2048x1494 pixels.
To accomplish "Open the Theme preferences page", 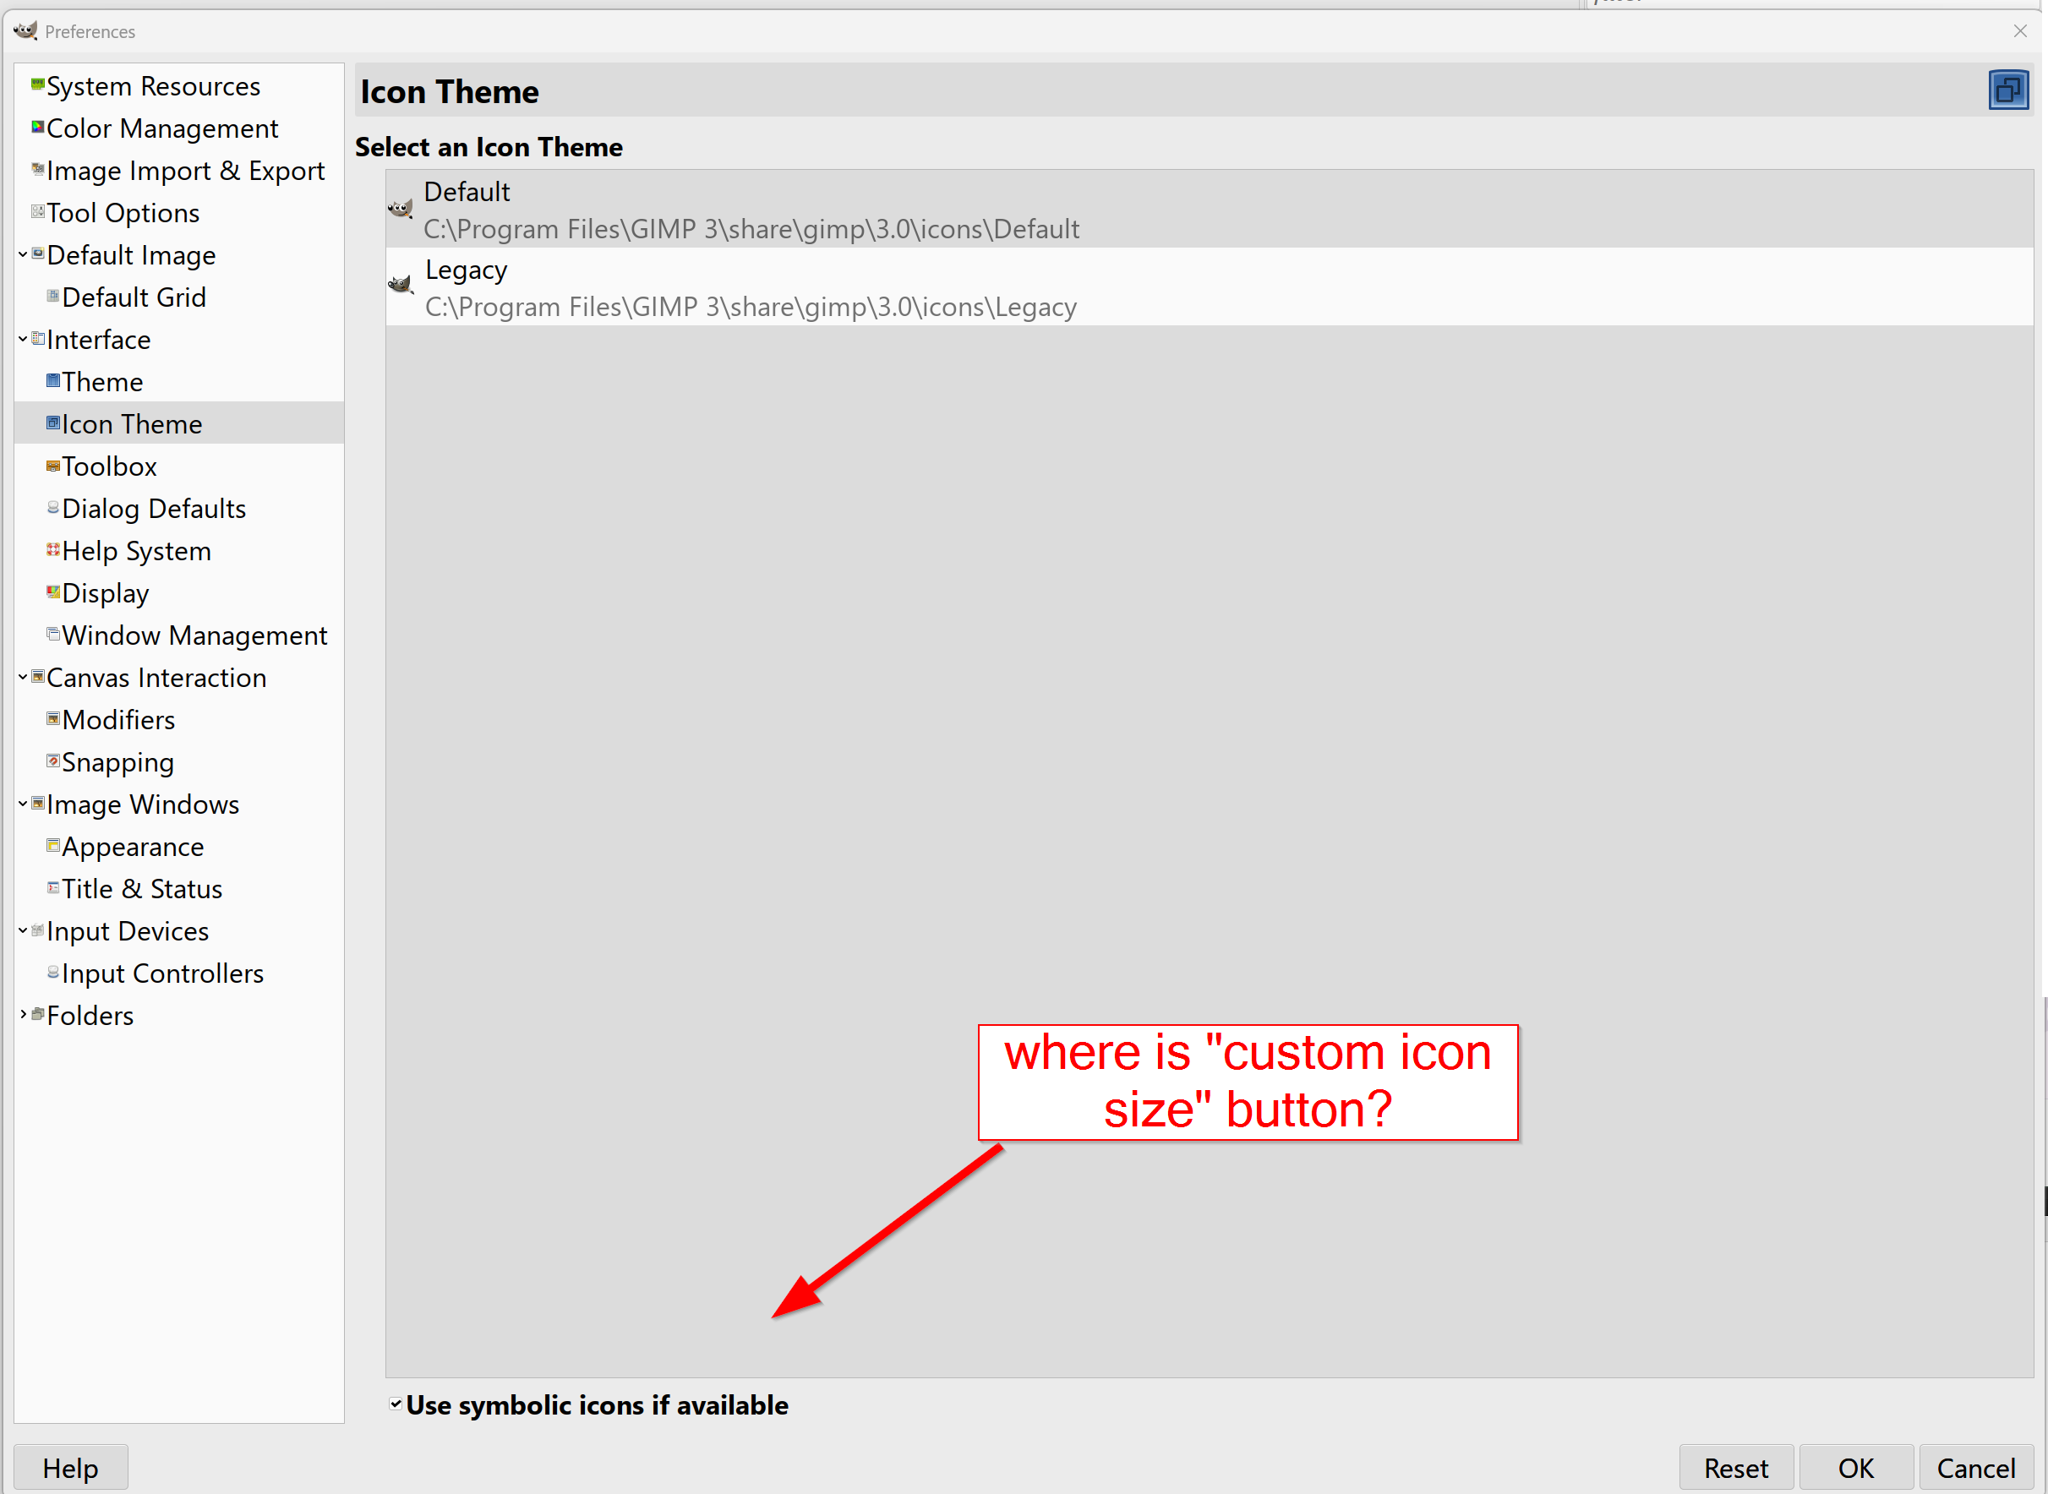I will click(x=101, y=382).
